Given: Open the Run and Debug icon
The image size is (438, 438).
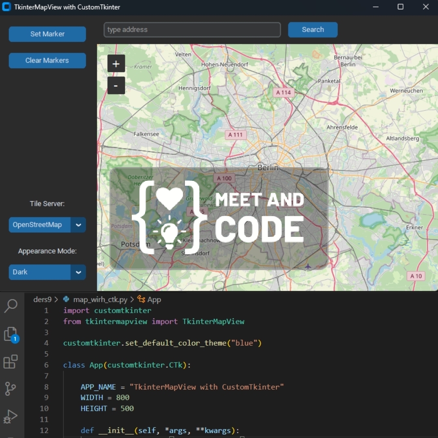Looking at the screenshot, I should pos(11,417).
